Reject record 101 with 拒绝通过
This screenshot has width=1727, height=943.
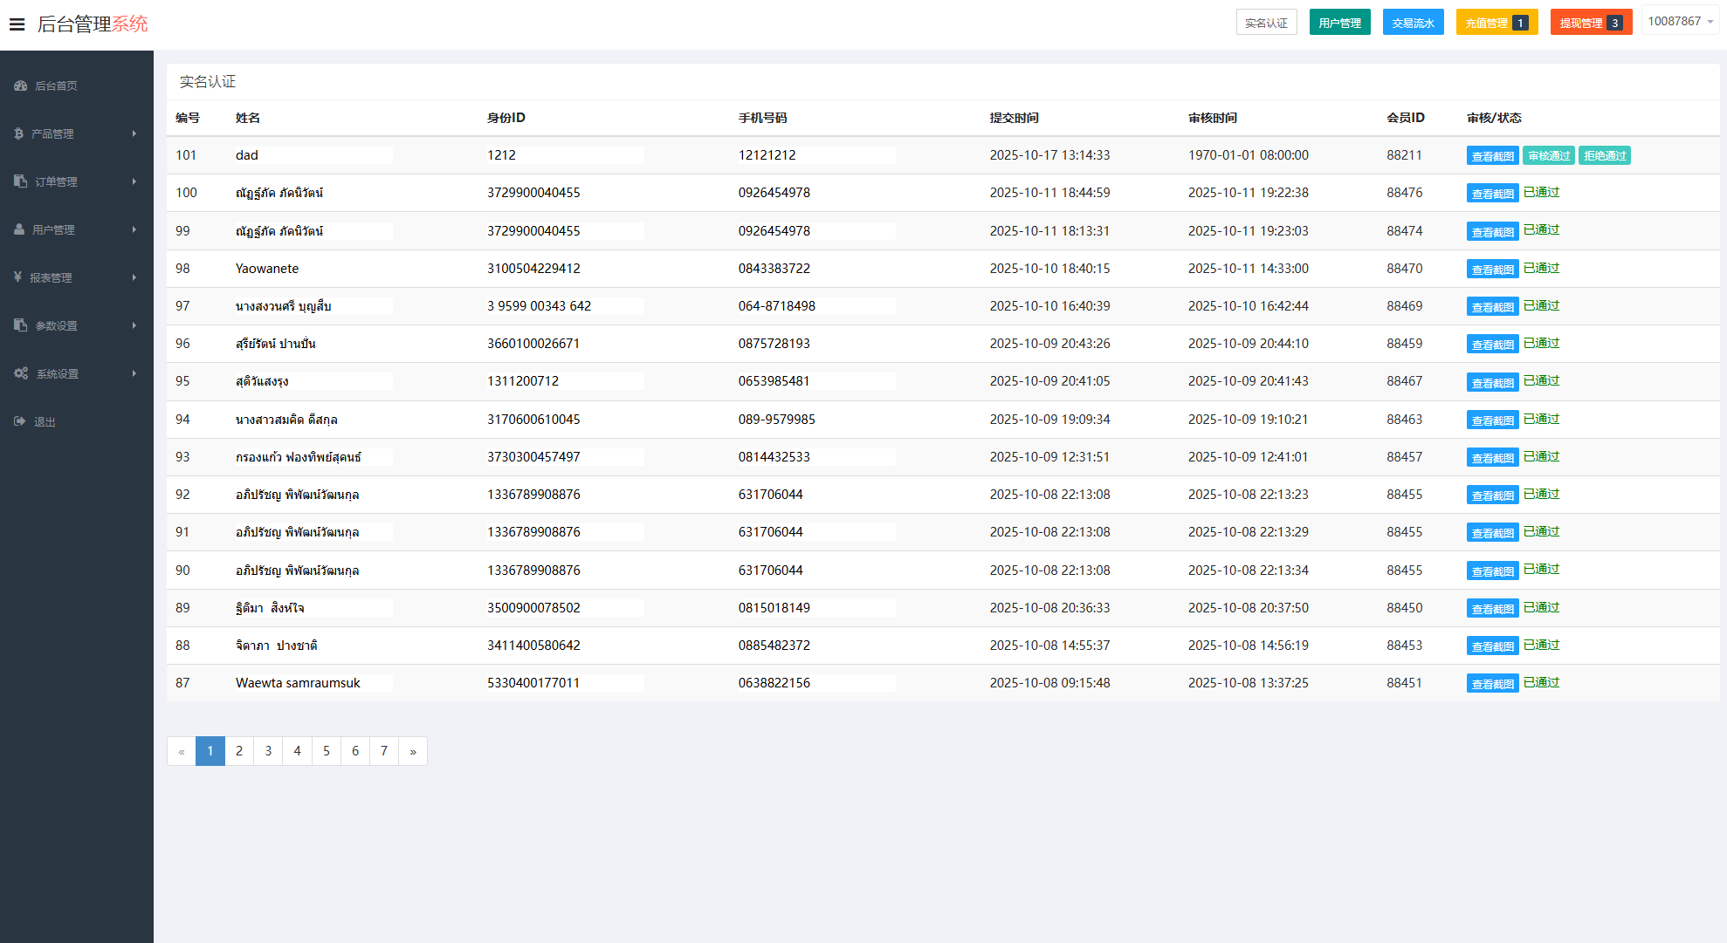coord(1605,155)
